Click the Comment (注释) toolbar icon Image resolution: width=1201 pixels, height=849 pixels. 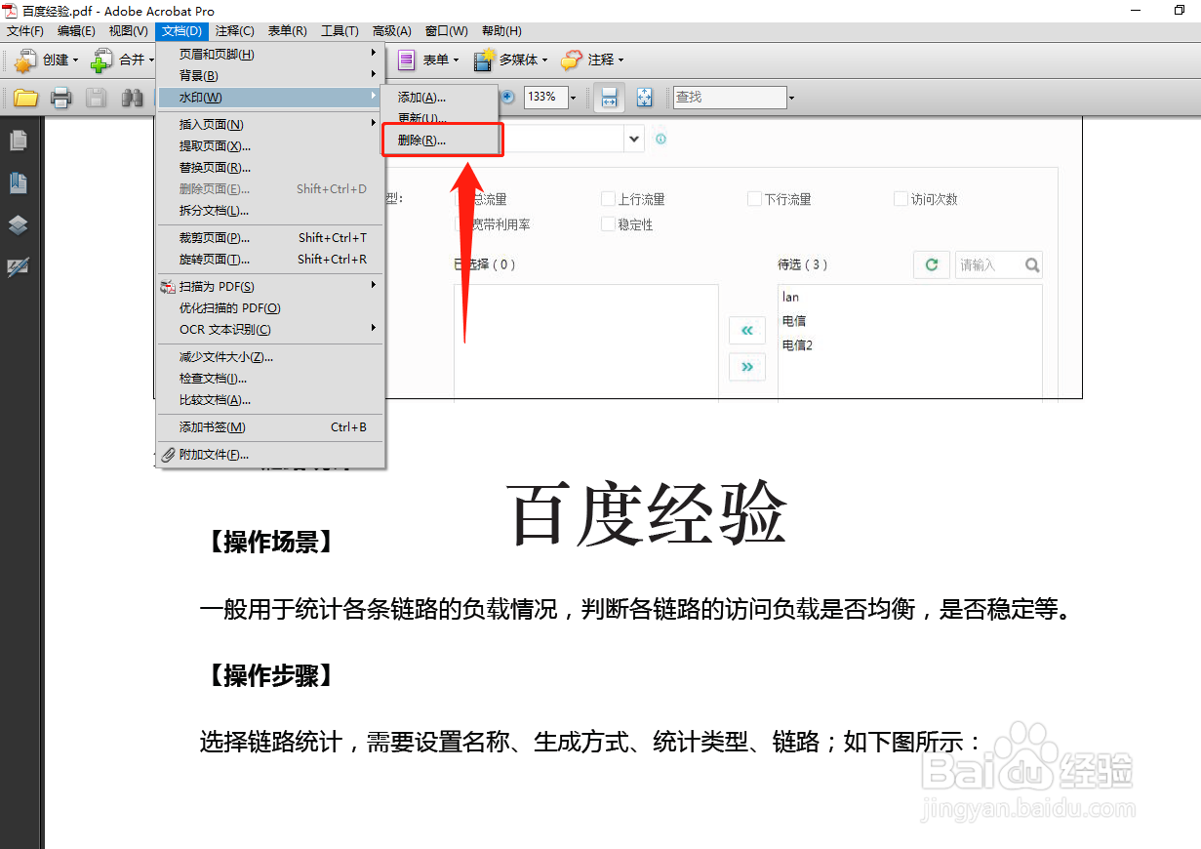coord(572,61)
